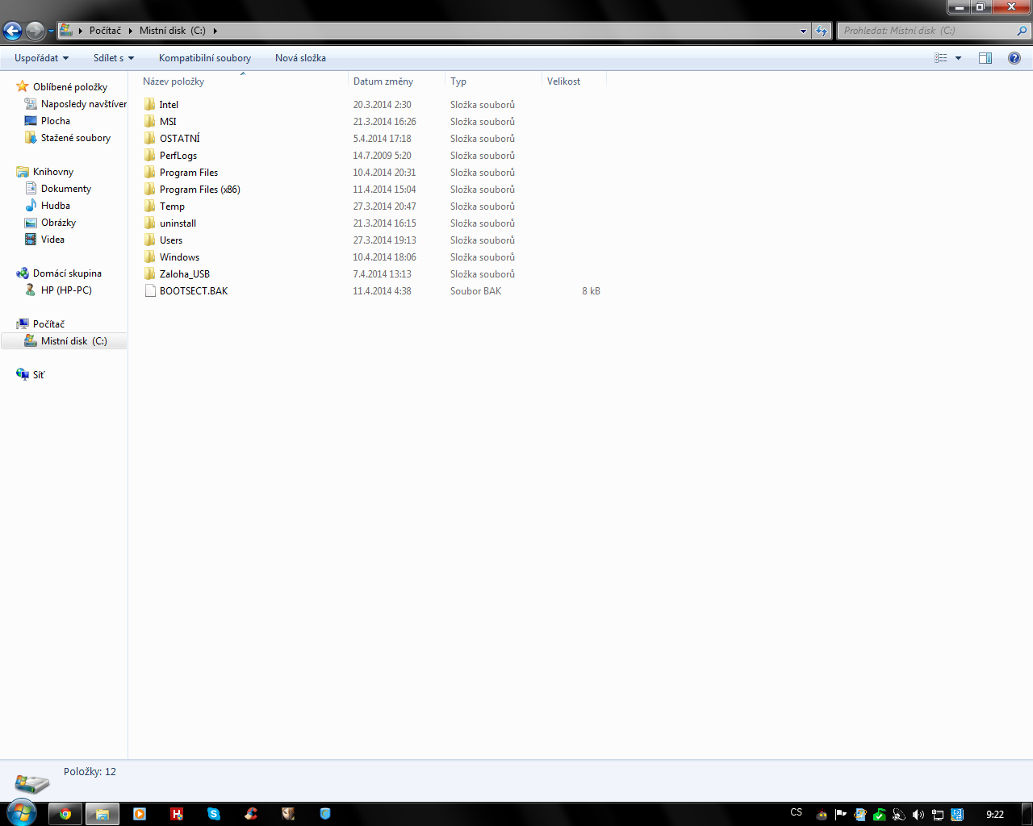Open Skype from the taskbar
The image size is (1033, 826).
[214, 814]
